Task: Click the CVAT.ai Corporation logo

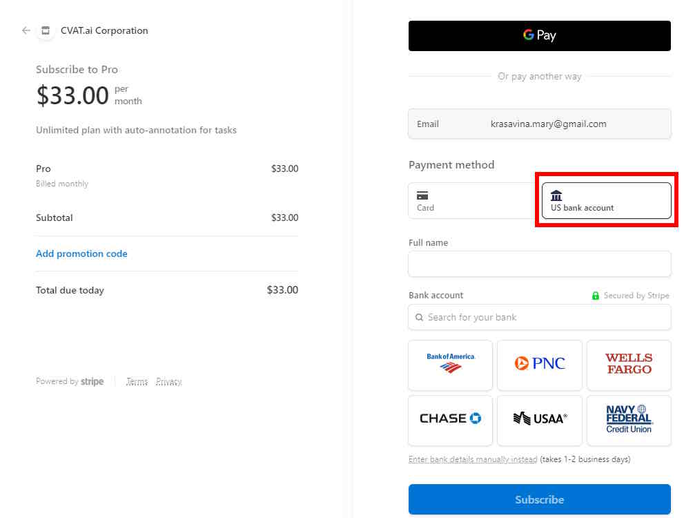Action: [x=45, y=30]
